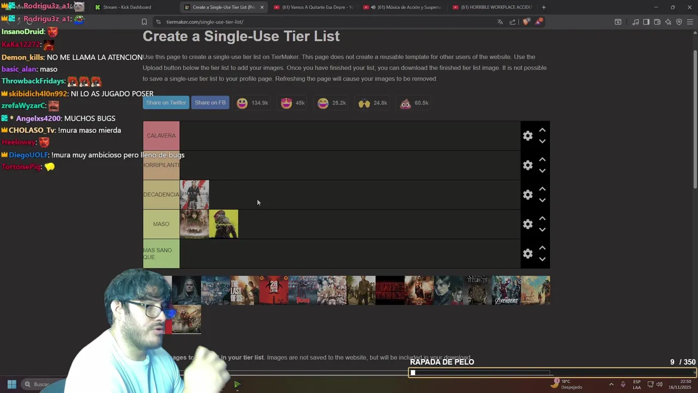Click the Share on FB button

pyautogui.click(x=210, y=103)
